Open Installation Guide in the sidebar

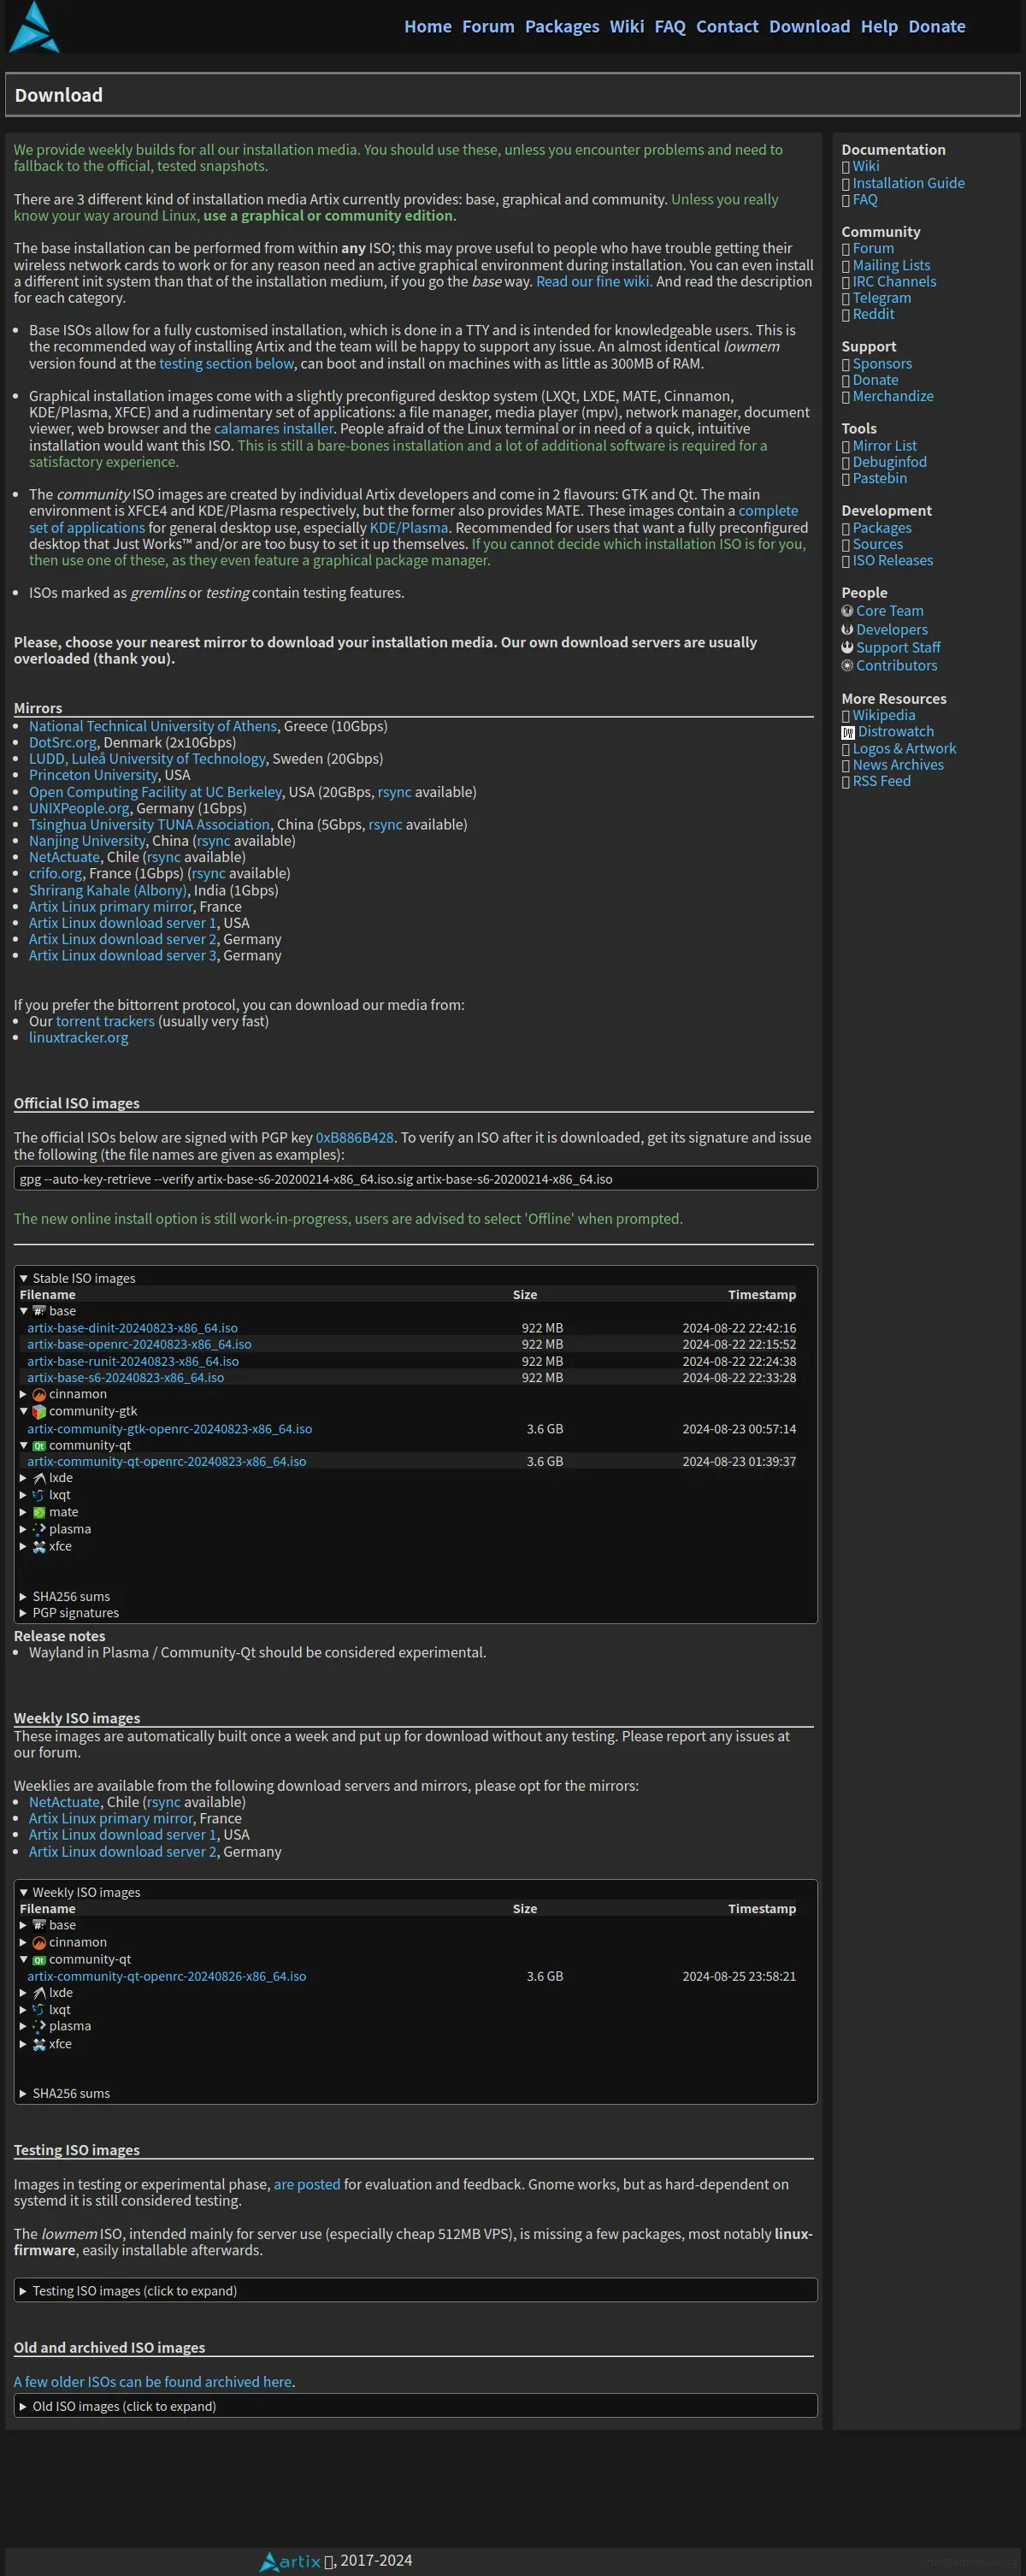908,183
